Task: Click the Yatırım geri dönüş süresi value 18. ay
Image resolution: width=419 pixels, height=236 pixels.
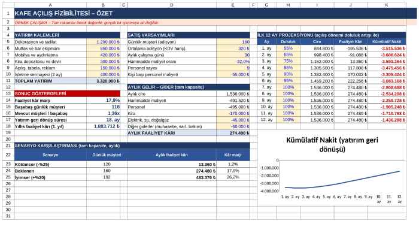Action: [x=104, y=120]
